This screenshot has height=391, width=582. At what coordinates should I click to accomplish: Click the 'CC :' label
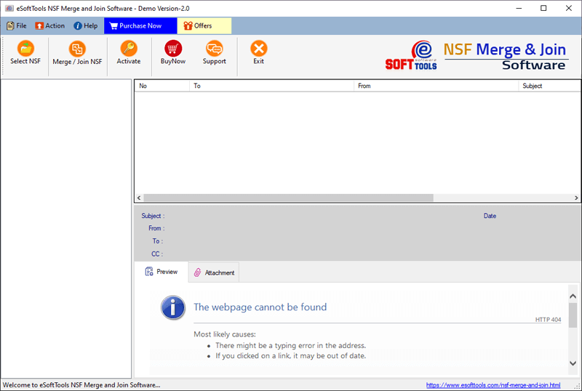click(x=157, y=254)
